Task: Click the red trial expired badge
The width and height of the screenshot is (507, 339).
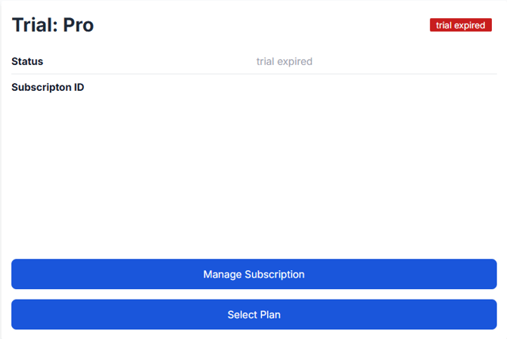Action: (x=460, y=25)
